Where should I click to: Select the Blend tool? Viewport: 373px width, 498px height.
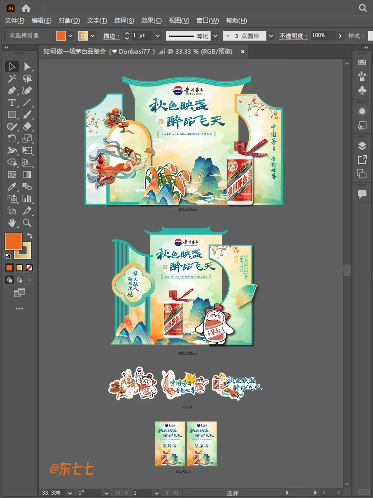click(27, 187)
